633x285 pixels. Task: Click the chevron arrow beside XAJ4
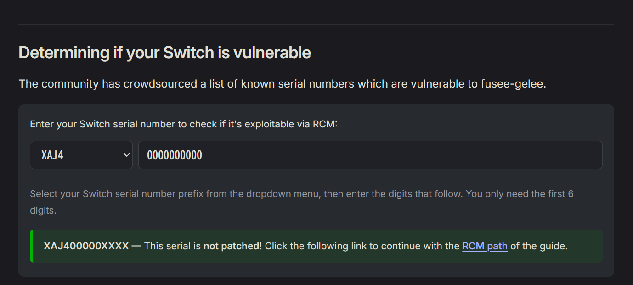[127, 155]
